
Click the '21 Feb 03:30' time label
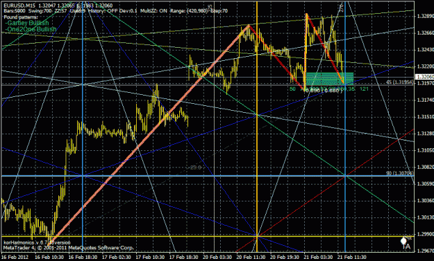318,257
